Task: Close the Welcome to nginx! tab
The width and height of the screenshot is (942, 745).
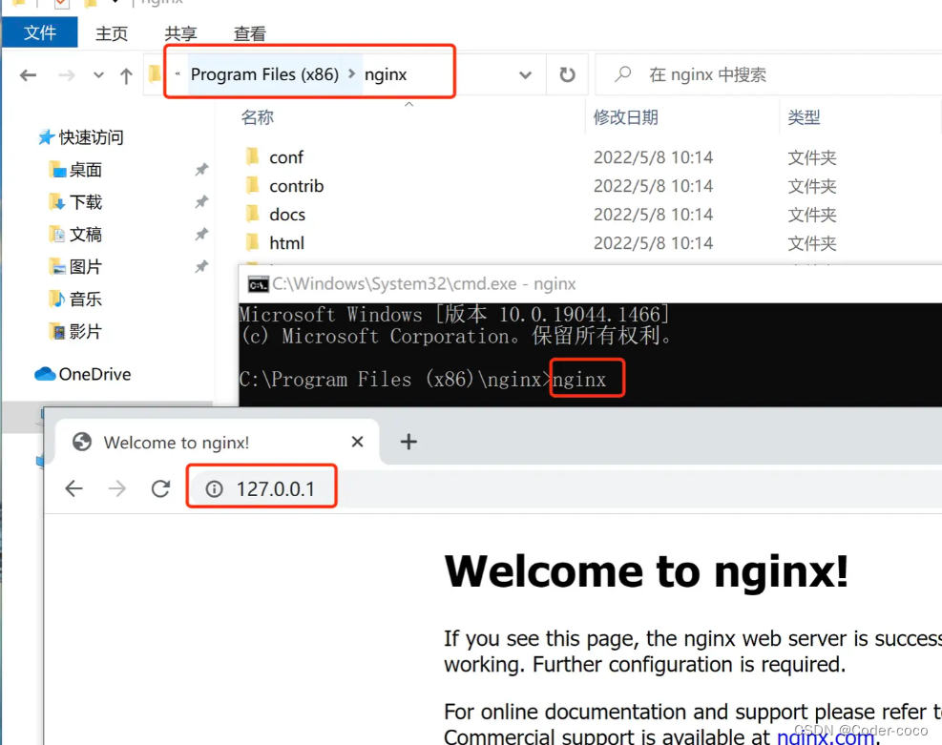Action: (x=358, y=442)
